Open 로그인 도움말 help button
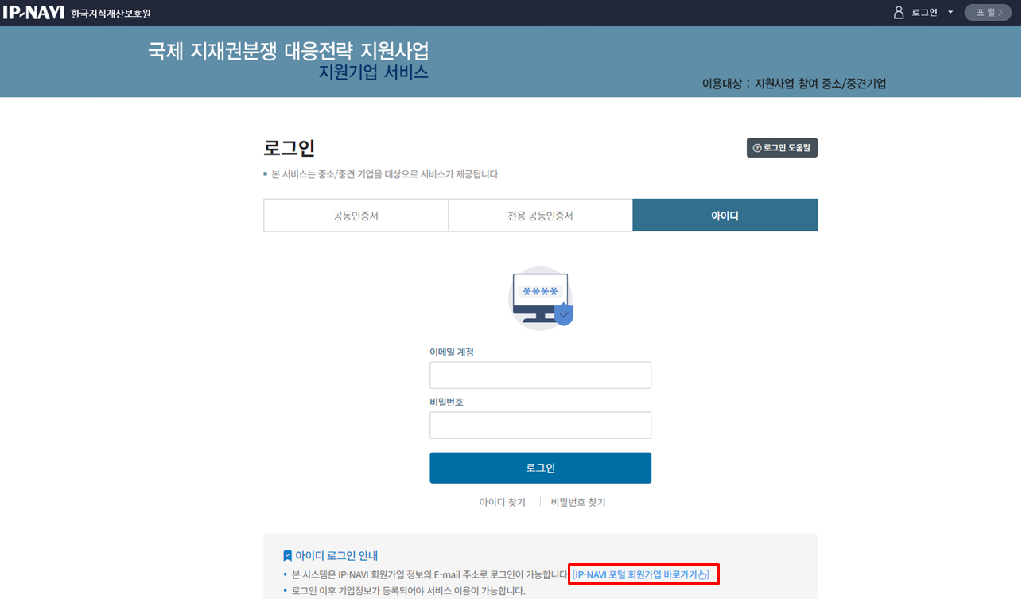Screen dimensions: 1022x599 pos(782,148)
